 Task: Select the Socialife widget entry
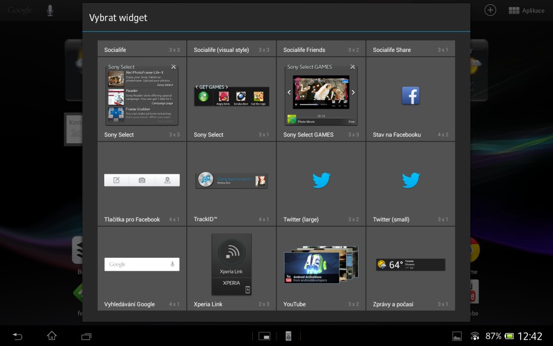click(x=142, y=48)
